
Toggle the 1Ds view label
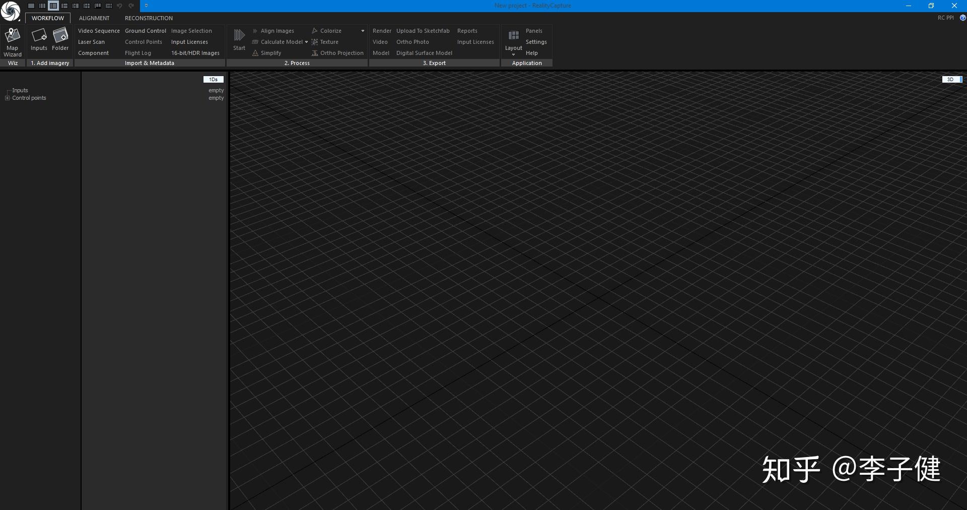point(214,79)
